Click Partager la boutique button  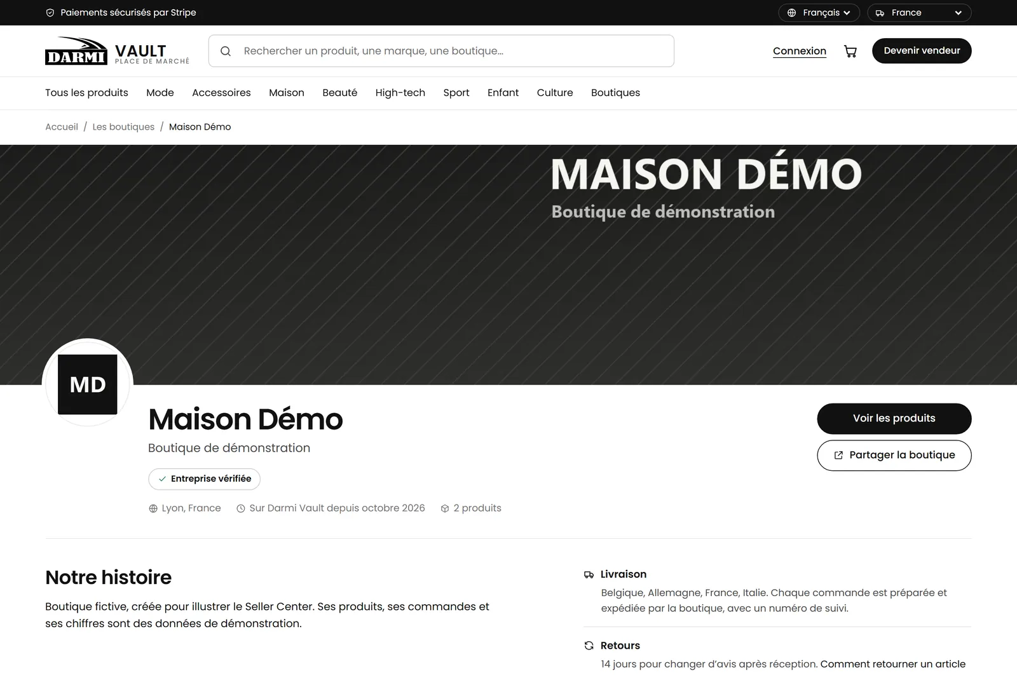point(894,456)
